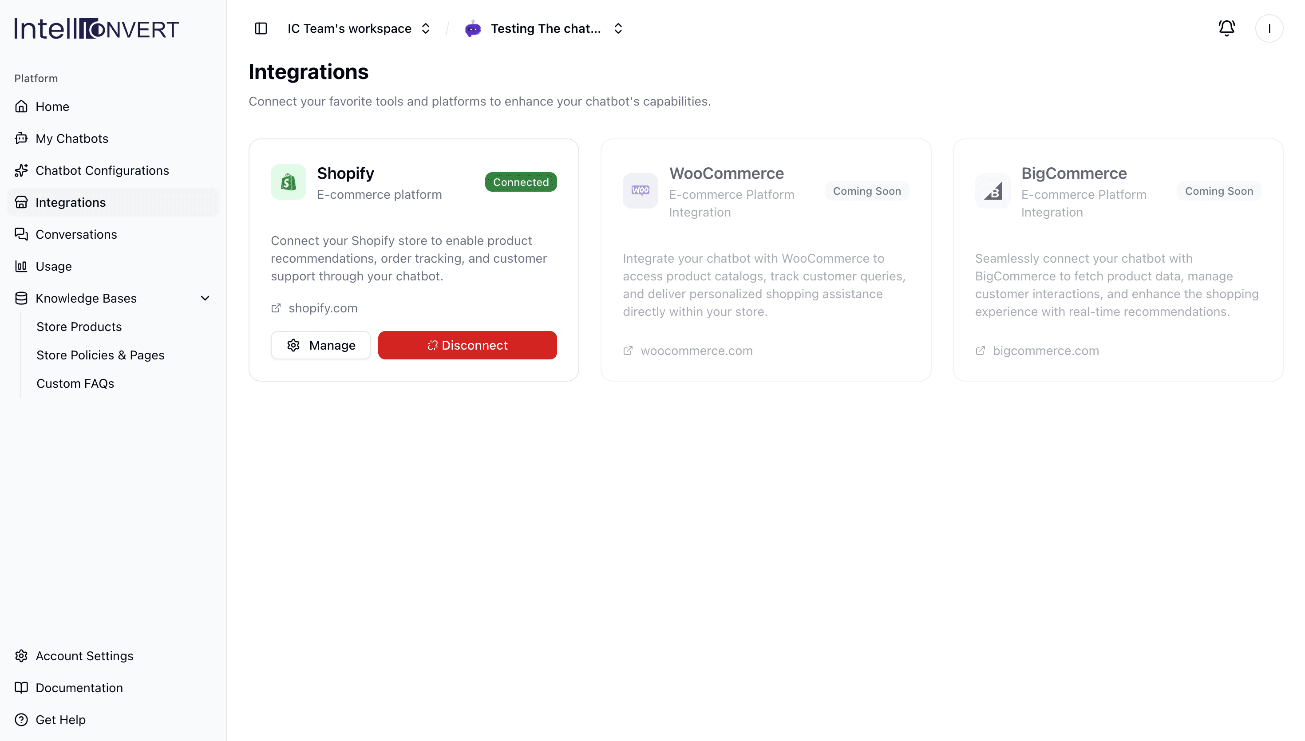Click the Shopify Connected status badge

pyautogui.click(x=521, y=181)
